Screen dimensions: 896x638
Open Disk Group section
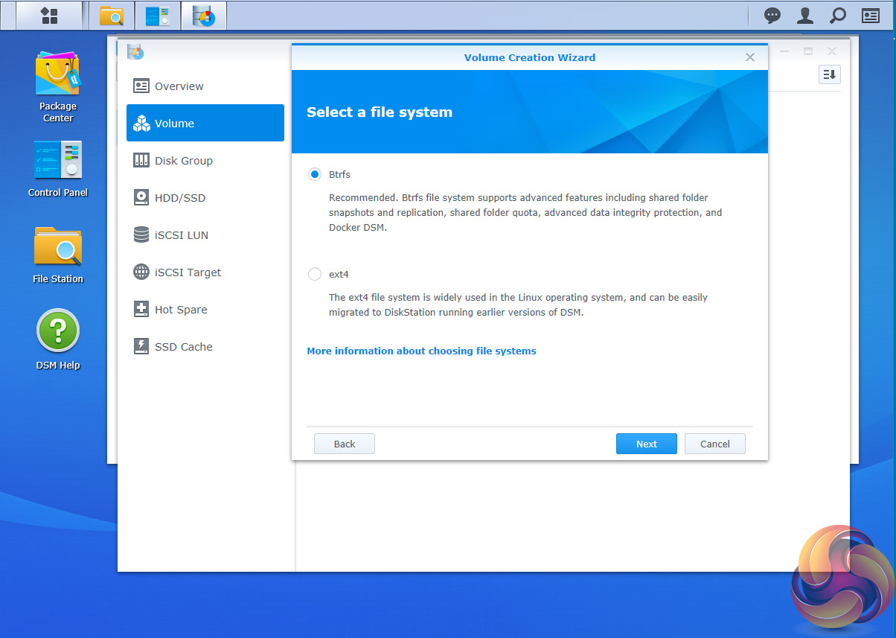pos(205,161)
